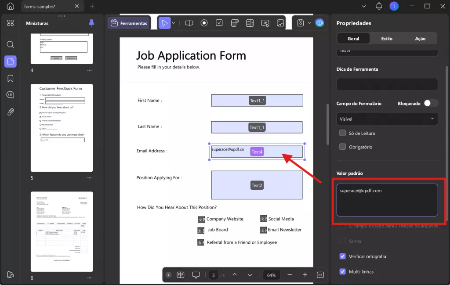The height and width of the screenshot is (285, 450).
Task: Go to previous page arrow
Action: [x=235, y=274]
